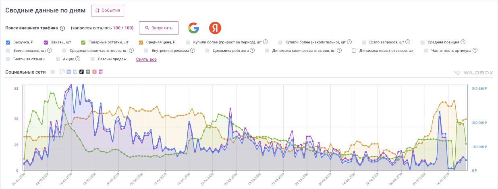The height and width of the screenshot is (189, 498).
Task: Select the Instagram social network icon
Action: click(x=62, y=72)
